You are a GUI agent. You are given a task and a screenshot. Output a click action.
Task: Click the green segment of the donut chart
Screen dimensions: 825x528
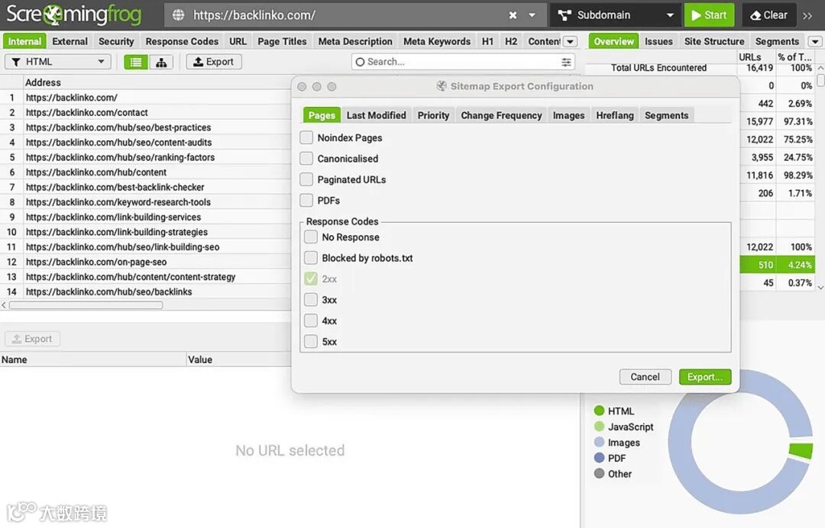(802, 451)
